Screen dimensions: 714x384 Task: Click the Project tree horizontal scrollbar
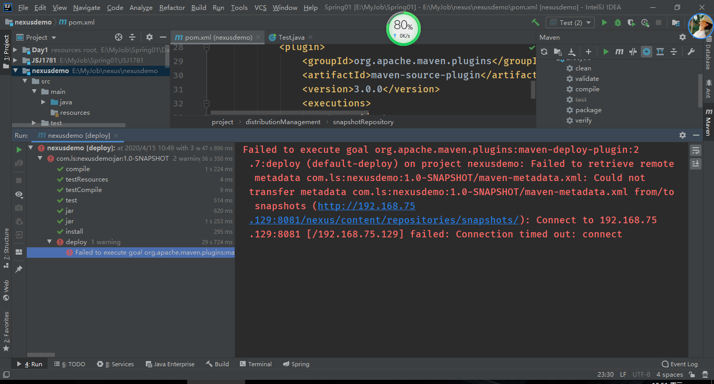coord(68,125)
